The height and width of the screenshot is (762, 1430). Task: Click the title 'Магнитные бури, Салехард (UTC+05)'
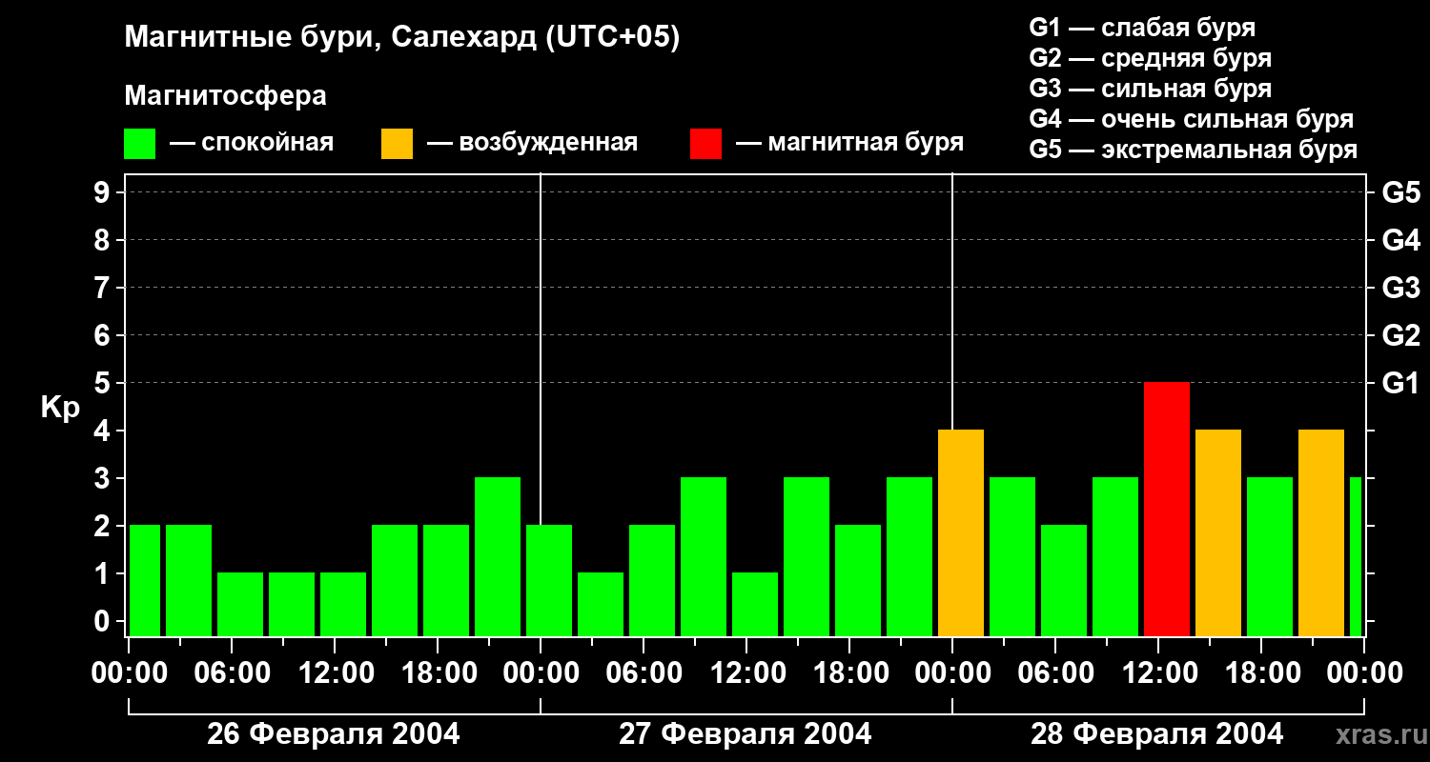pos(402,38)
